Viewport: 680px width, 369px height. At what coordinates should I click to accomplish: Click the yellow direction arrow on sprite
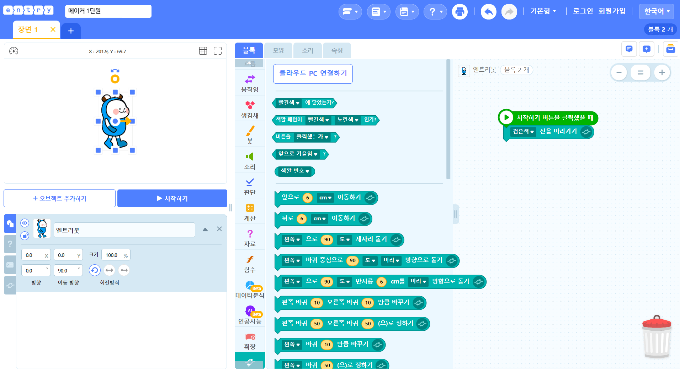pos(126,121)
